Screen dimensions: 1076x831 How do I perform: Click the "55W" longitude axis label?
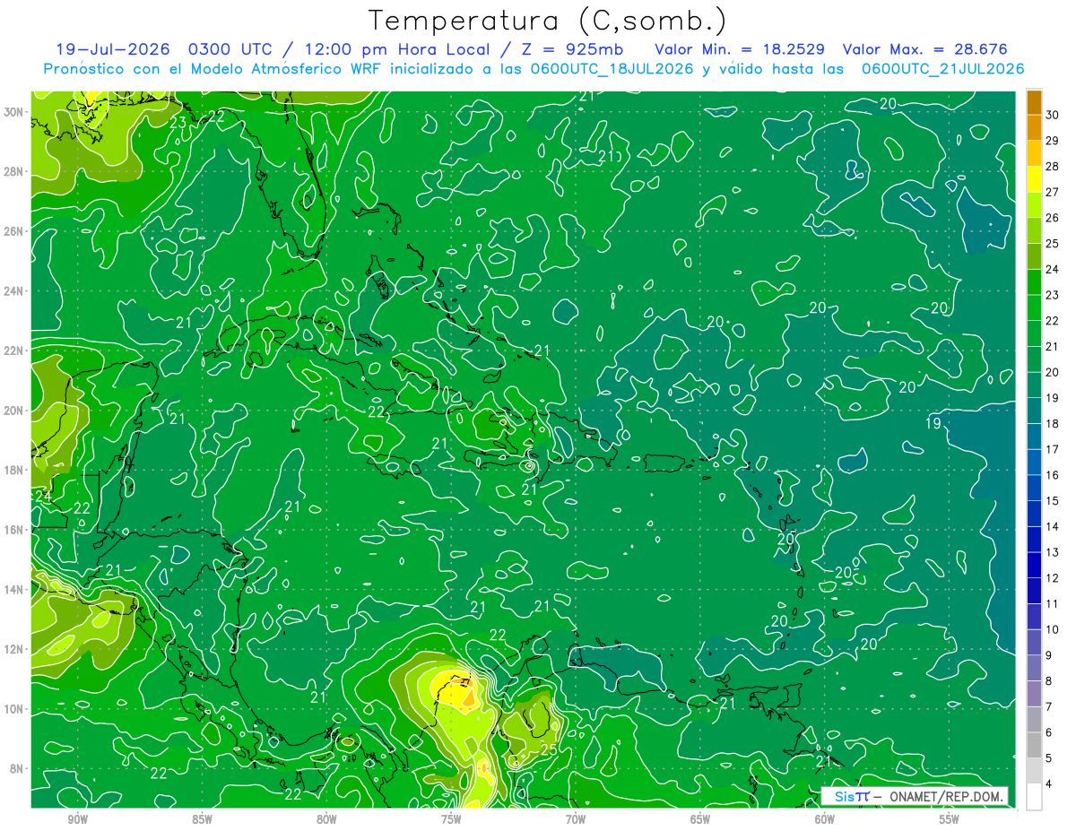(x=950, y=819)
